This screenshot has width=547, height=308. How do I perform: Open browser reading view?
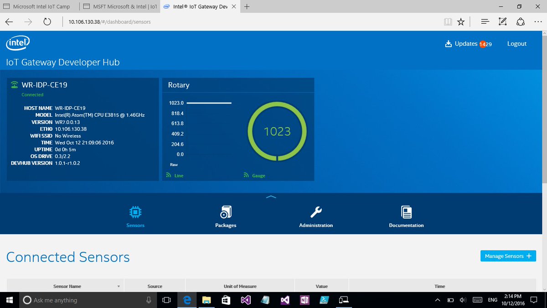(448, 21)
